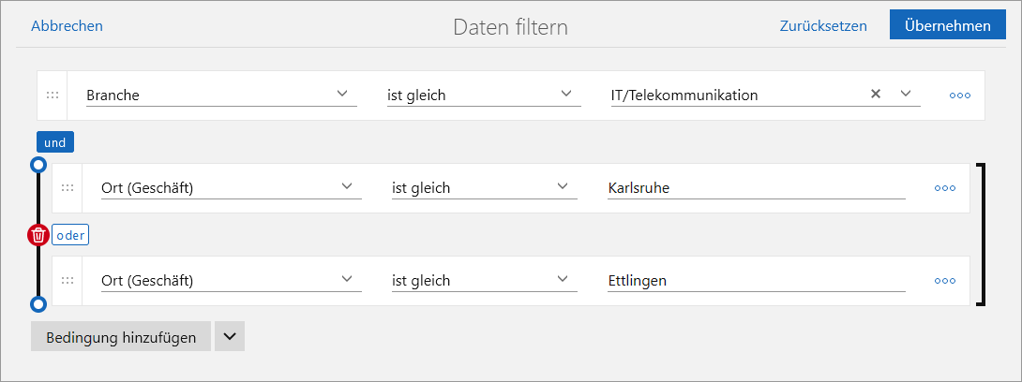This screenshot has width=1022, height=382.
Task: Open the Branche field dropdown
Action: (x=220, y=95)
